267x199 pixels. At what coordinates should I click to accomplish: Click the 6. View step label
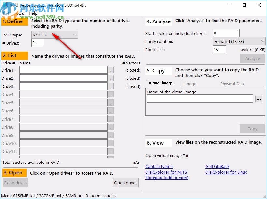click(x=159, y=143)
